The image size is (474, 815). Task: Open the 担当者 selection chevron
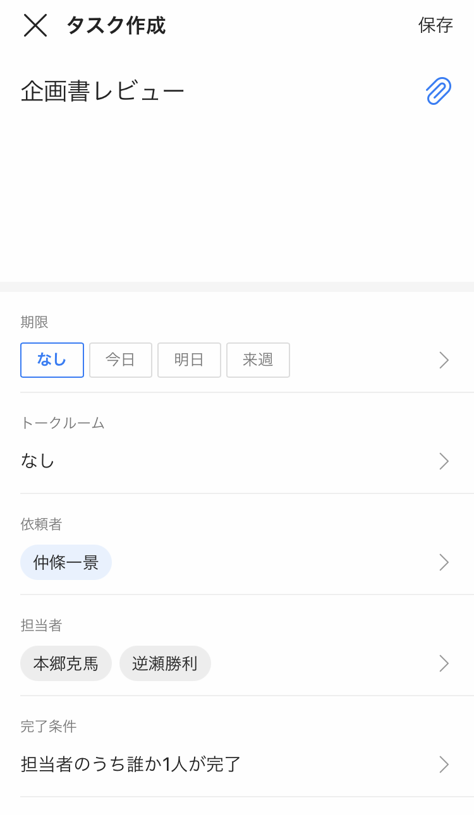444,663
